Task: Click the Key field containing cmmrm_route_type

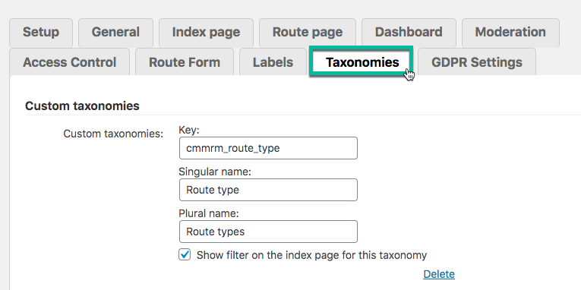Action: [x=268, y=148]
